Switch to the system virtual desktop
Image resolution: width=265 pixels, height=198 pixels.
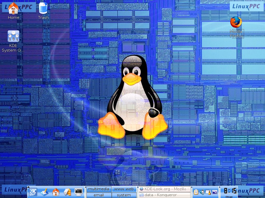pos(124,195)
